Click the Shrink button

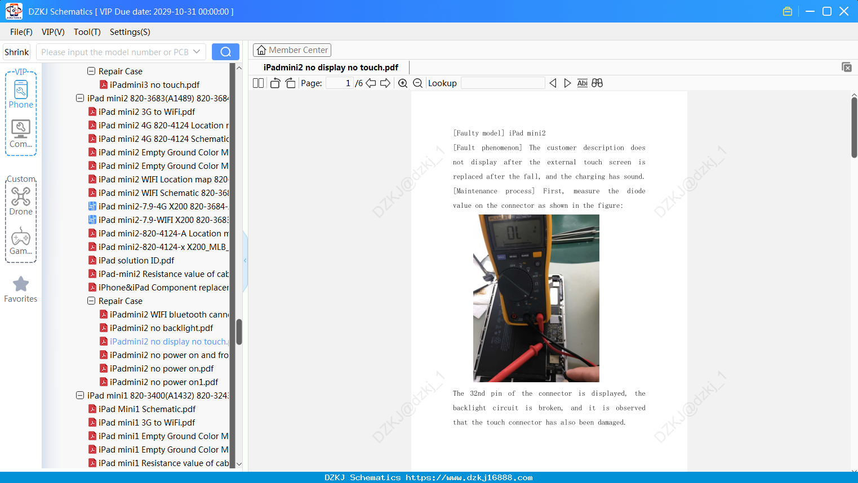[16, 52]
